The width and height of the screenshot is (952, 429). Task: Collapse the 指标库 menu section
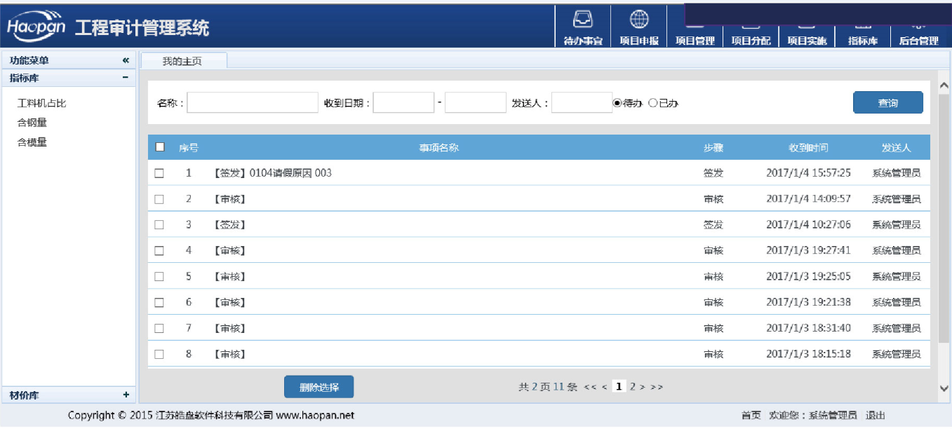click(126, 78)
